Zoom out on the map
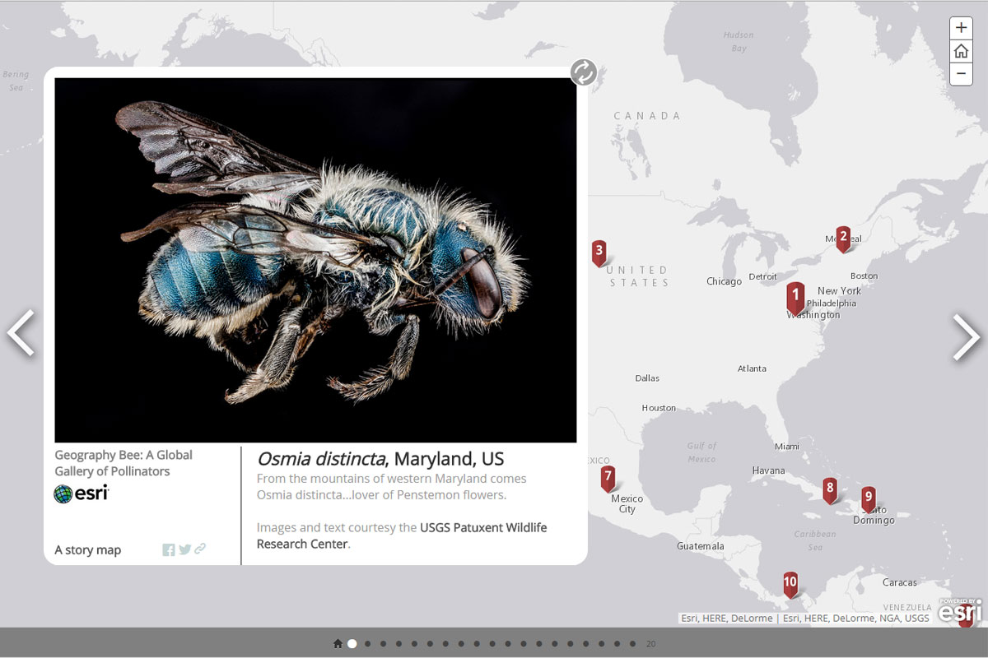Screen dimensions: 988x658 (x=961, y=74)
